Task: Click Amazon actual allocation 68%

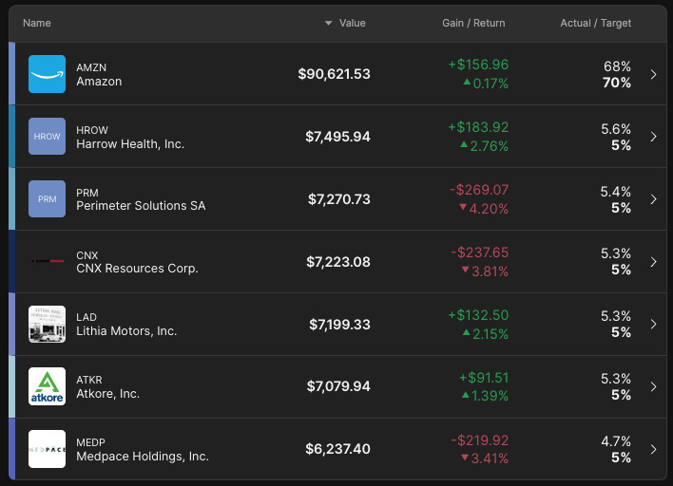Action: coord(617,66)
